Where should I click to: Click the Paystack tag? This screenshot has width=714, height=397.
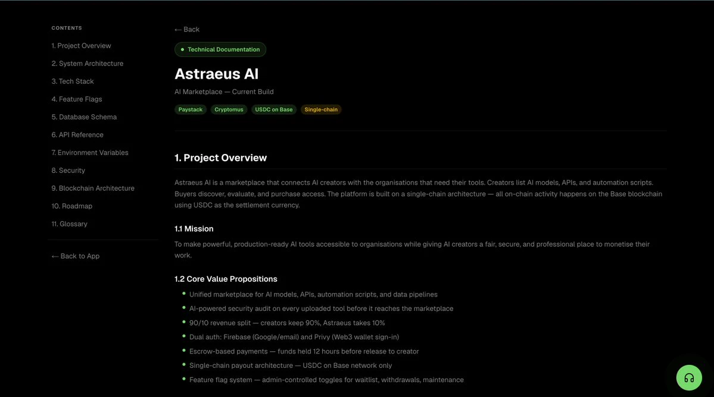(x=191, y=109)
